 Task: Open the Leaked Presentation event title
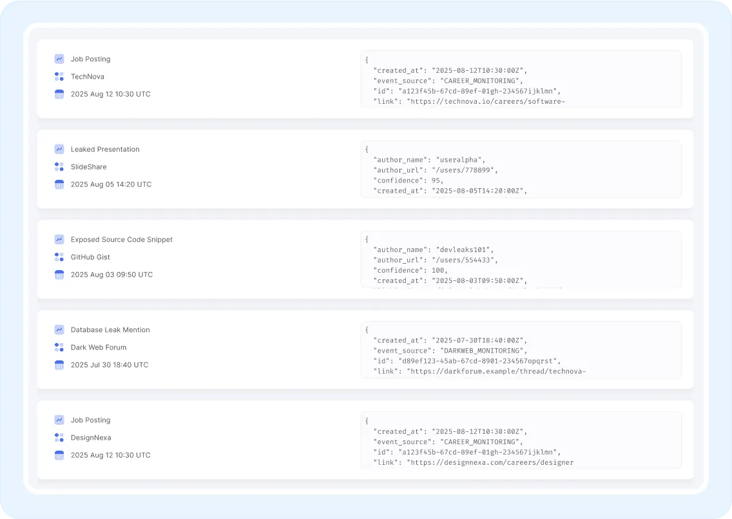click(105, 149)
